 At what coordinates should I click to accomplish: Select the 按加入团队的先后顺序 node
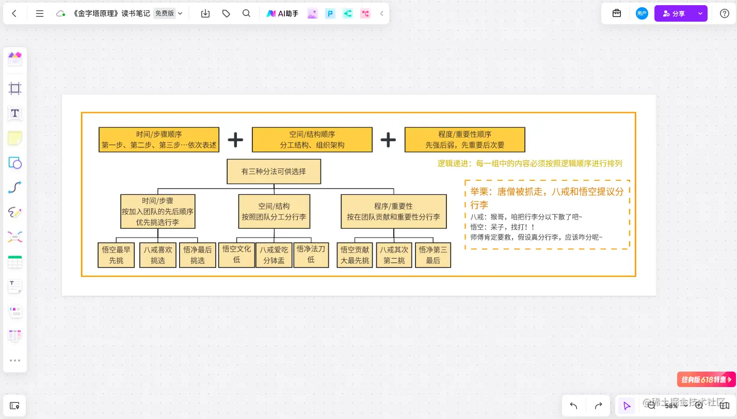click(158, 211)
